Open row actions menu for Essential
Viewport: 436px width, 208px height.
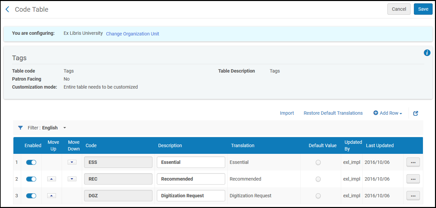click(413, 162)
